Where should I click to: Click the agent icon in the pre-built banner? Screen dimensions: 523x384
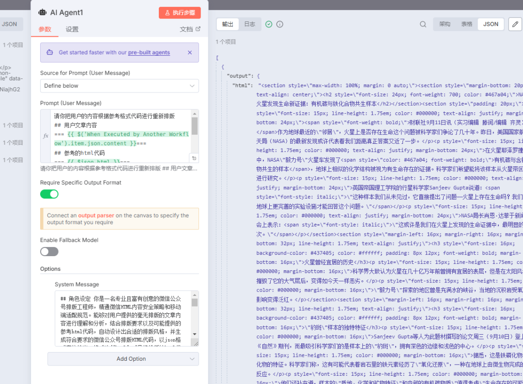(x=50, y=52)
